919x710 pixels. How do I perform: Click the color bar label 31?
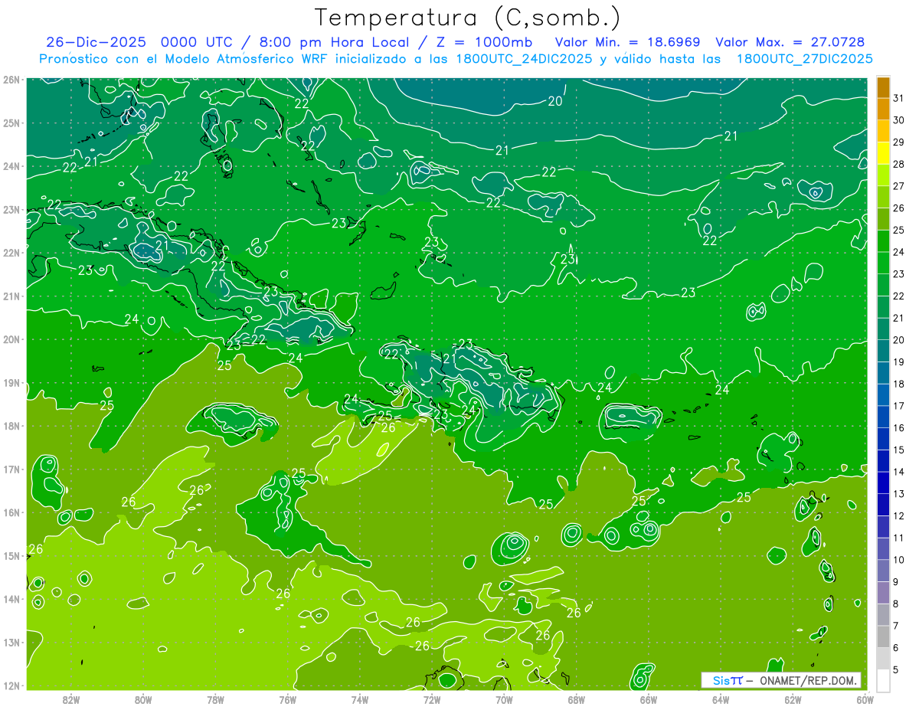[x=898, y=98]
